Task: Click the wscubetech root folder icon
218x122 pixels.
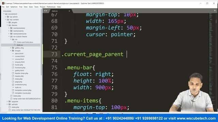Action: pyautogui.click(x=6, y=14)
